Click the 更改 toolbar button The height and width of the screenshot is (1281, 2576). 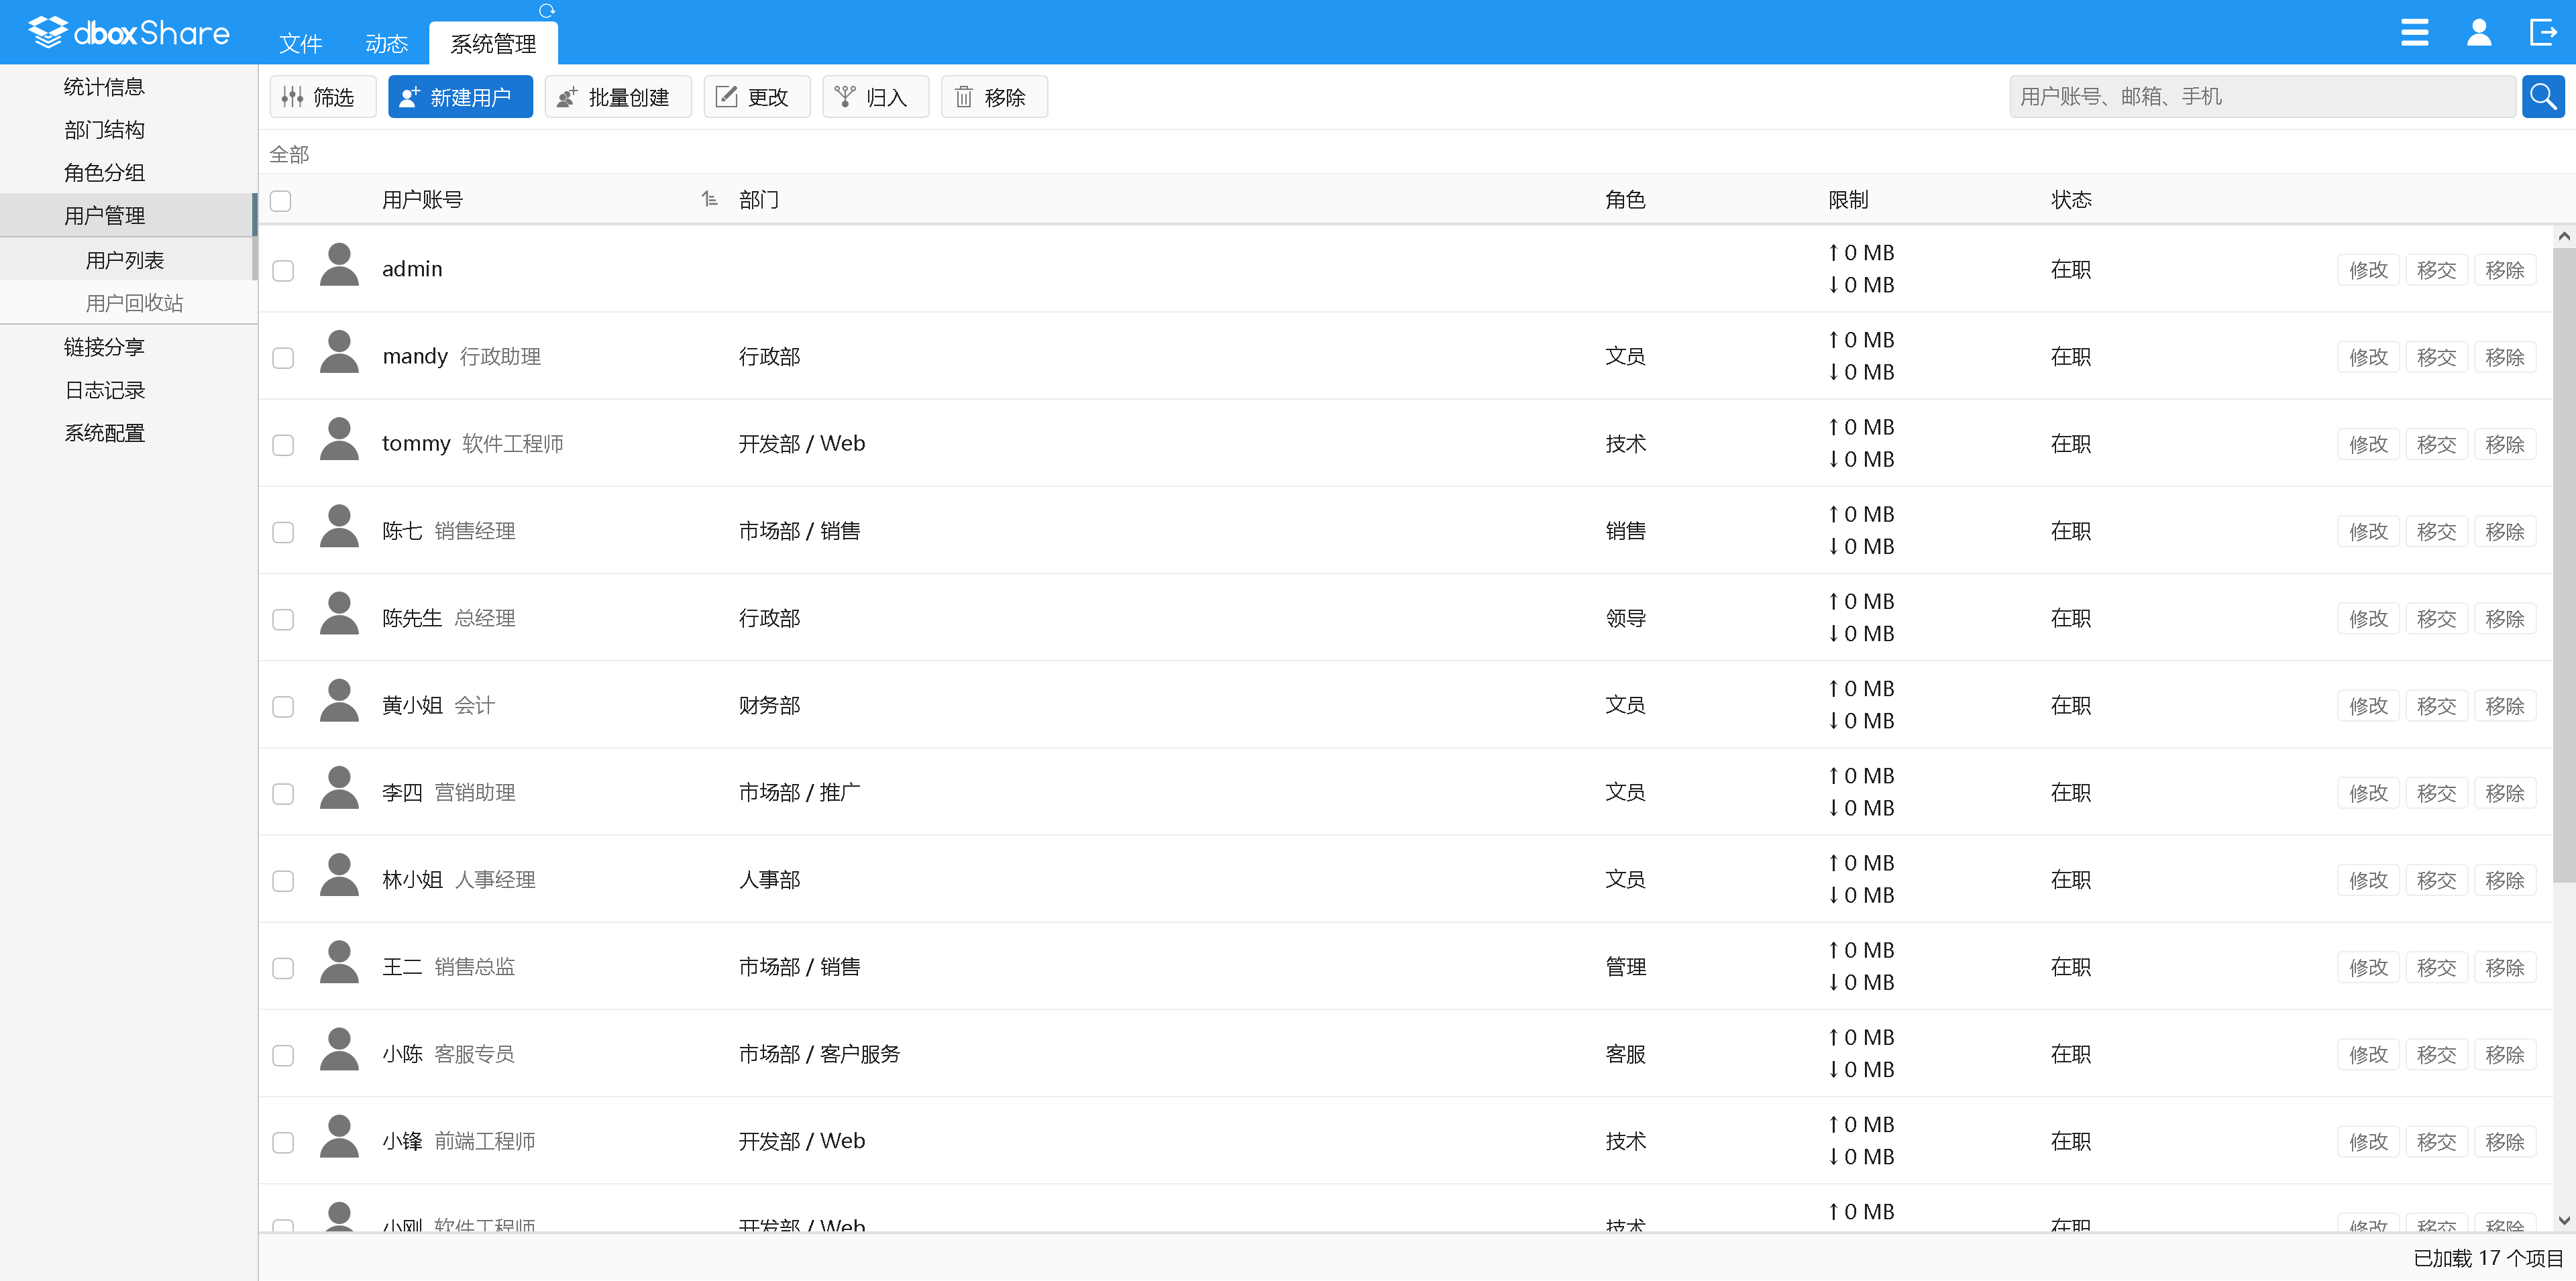coord(757,97)
